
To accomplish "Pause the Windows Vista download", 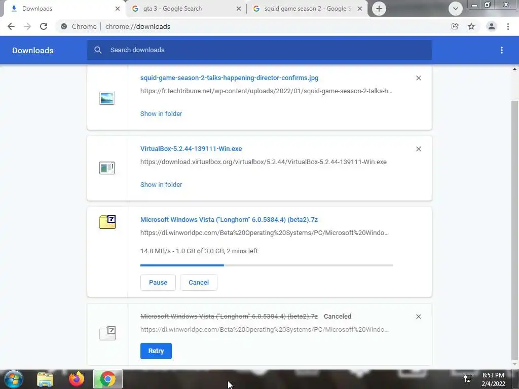I will click(158, 283).
